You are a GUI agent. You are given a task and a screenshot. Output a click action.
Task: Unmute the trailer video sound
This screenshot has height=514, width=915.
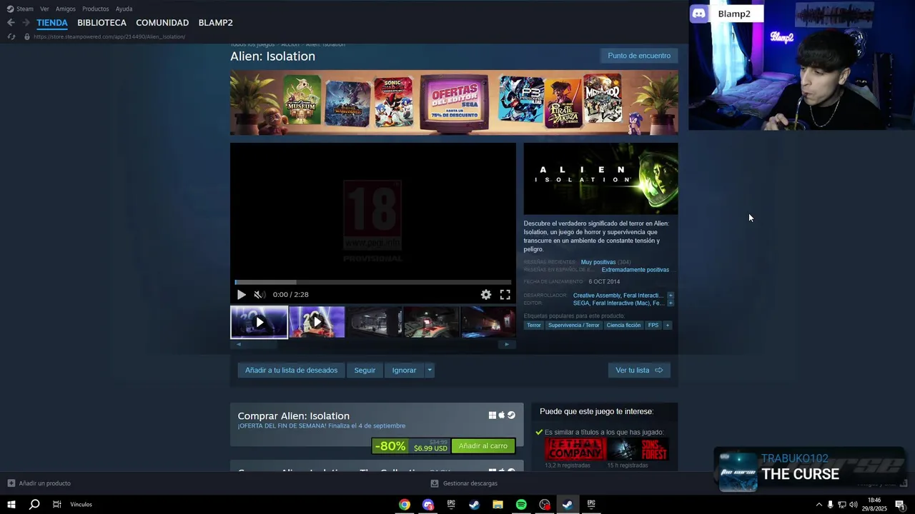point(259,295)
